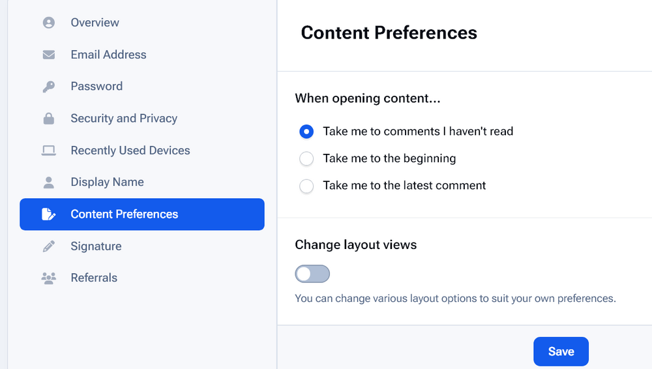
Task: Click the Content Preferences document icon
Action: 49,214
